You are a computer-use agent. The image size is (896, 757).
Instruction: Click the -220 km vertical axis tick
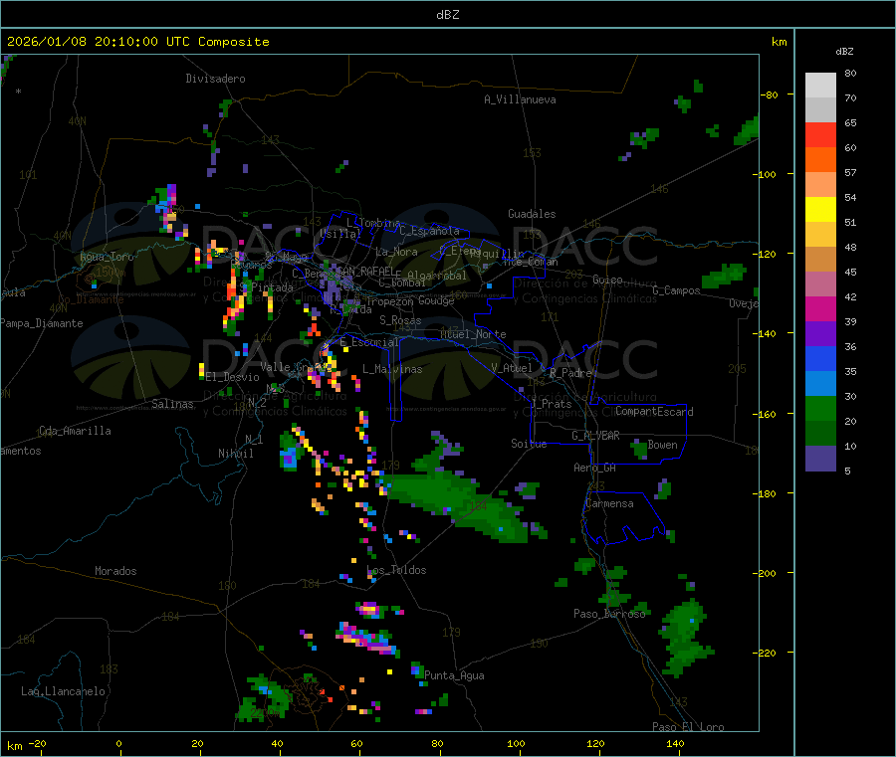point(767,654)
